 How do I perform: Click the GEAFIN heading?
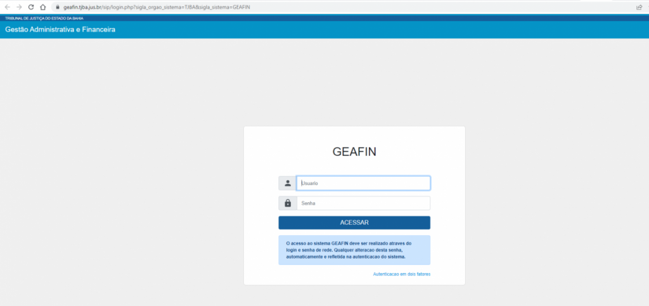pyautogui.click(x=354, y=152)
